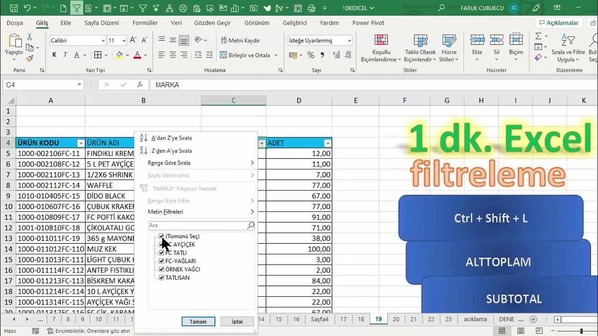Click the Yapıştır paste button

click(14, 47)
